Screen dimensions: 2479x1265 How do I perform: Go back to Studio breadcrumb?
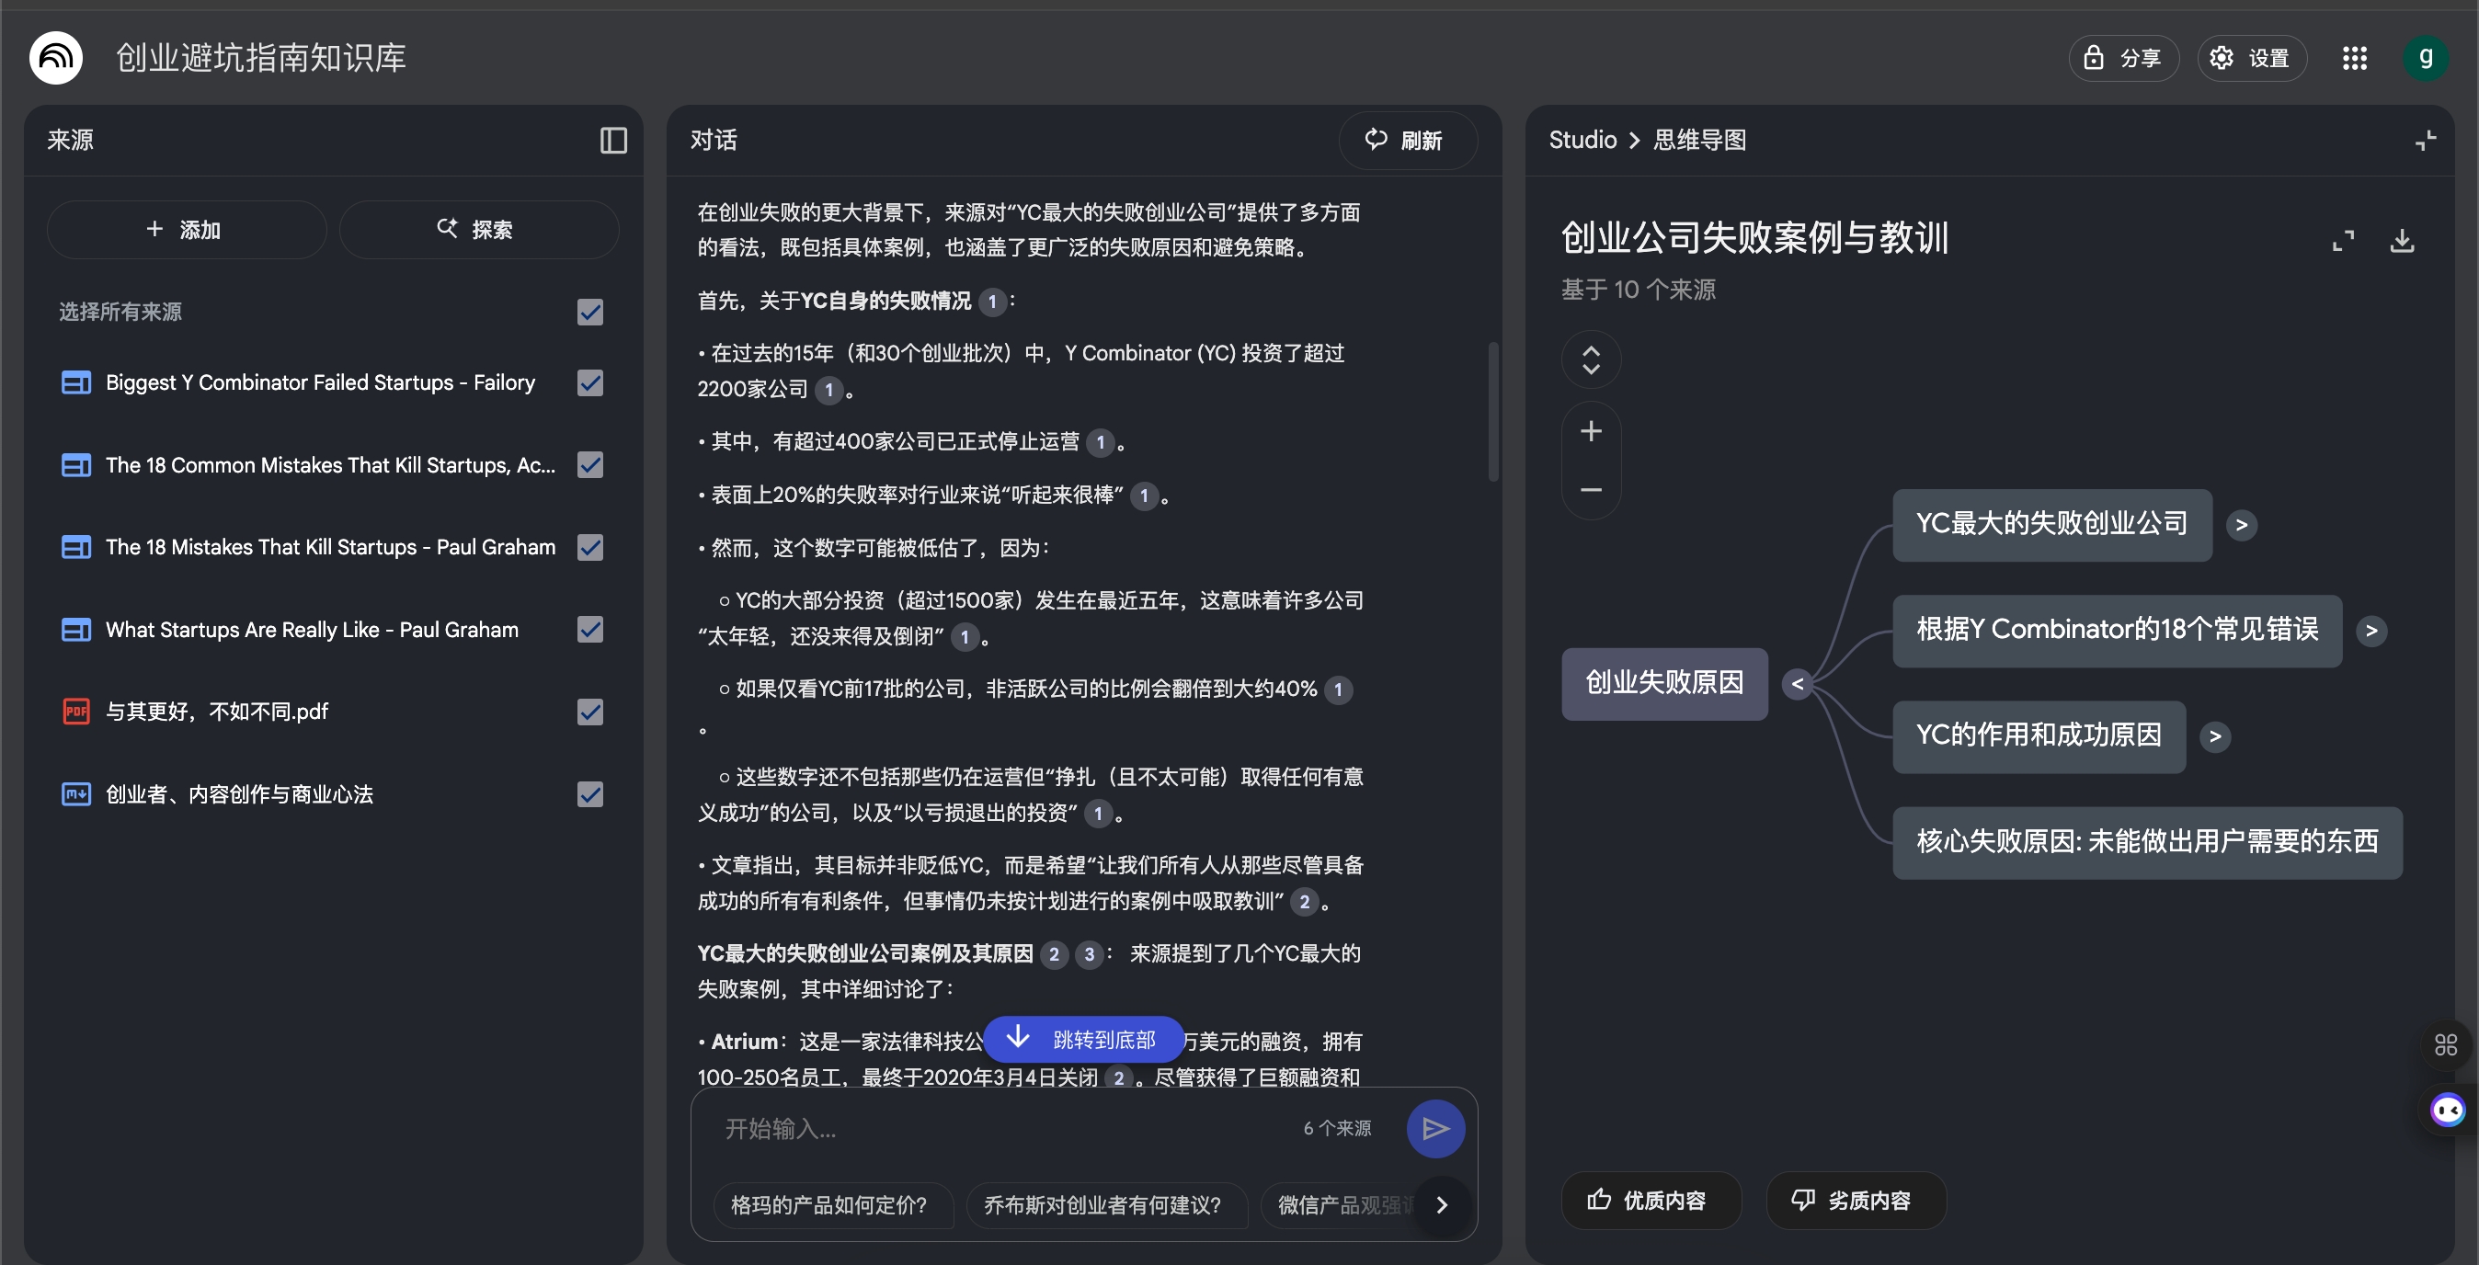[1582, 141]
